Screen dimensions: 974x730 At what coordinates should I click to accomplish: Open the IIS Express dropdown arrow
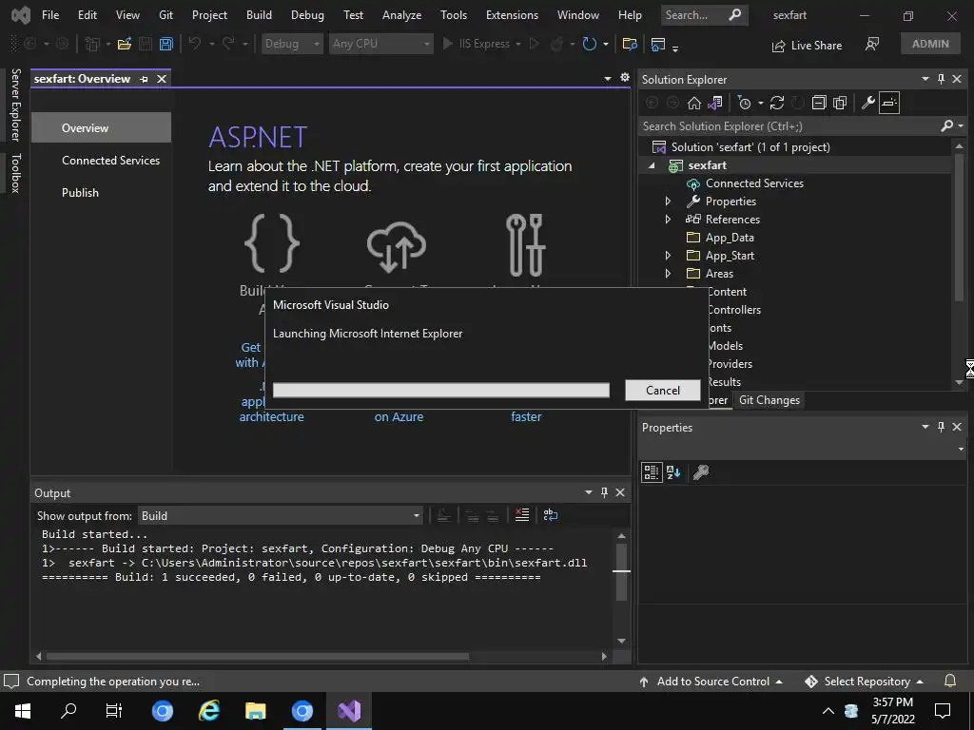tap(518, 44)
